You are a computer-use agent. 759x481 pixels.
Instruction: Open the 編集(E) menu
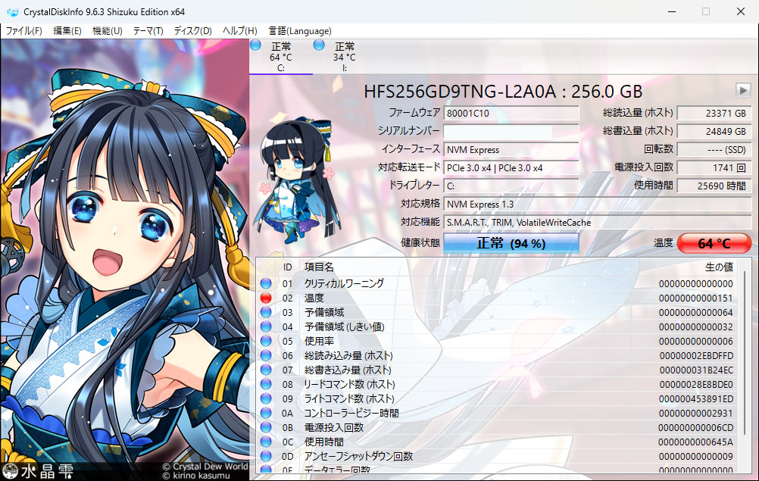[x=67, y=31]
